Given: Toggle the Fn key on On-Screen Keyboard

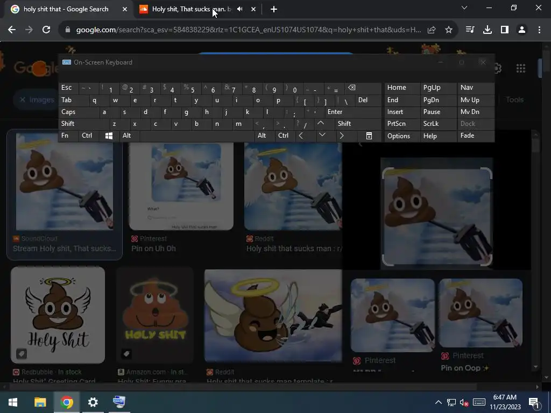Looking at the screenshot, I should [x=68, y=136].
